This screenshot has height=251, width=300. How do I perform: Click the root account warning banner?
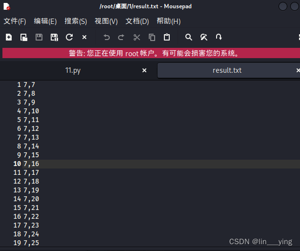(x=151, y=53)
